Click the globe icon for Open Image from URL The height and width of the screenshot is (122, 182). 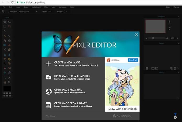click(48, 91)
